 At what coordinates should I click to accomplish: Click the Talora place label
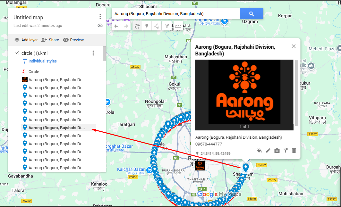tap(18, 190)
